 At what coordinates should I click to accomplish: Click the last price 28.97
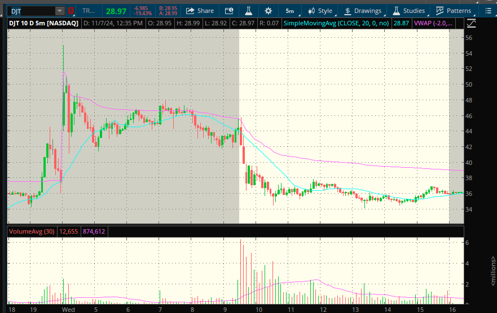coord(116,11)
